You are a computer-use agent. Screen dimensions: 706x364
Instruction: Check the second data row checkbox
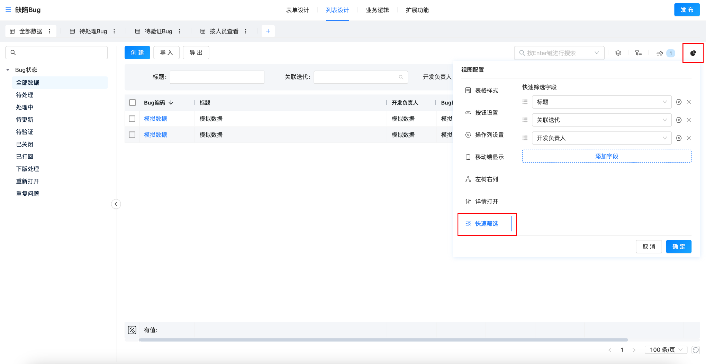pyautogui.click(x=132, y=135)
